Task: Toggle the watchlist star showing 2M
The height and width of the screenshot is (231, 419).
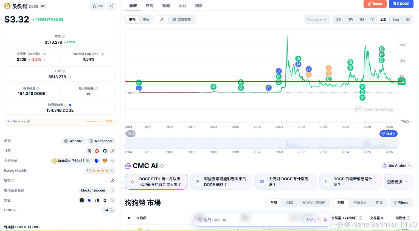Action: [97, 6]
